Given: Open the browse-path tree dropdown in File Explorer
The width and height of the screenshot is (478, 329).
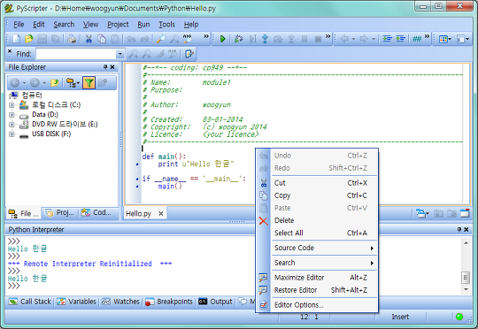Looking at the screenshot, I should 73,83.
